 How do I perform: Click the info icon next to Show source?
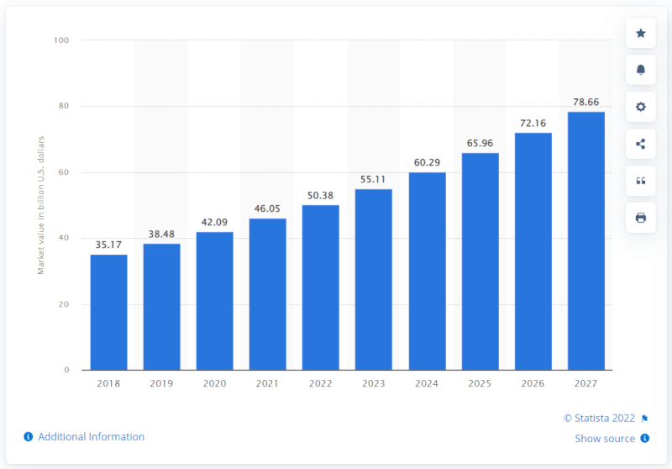[x=644, y=438]
